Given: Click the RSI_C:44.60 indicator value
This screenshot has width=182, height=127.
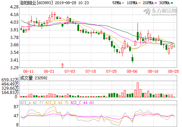Looking at the screenshot, I should [82, 103].
